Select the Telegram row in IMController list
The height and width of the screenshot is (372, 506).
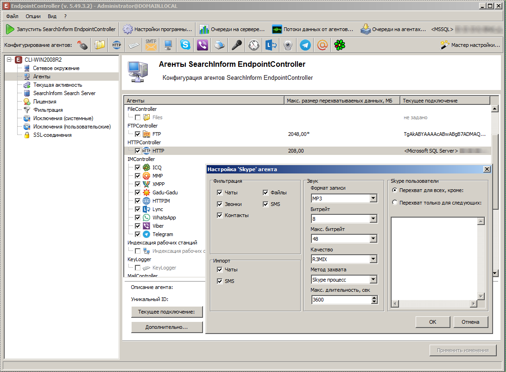coord(163,234)
